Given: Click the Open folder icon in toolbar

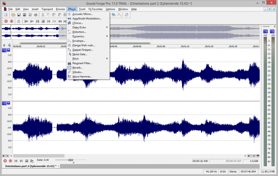Looking at the screenshot, I should [x=13, y=15].
